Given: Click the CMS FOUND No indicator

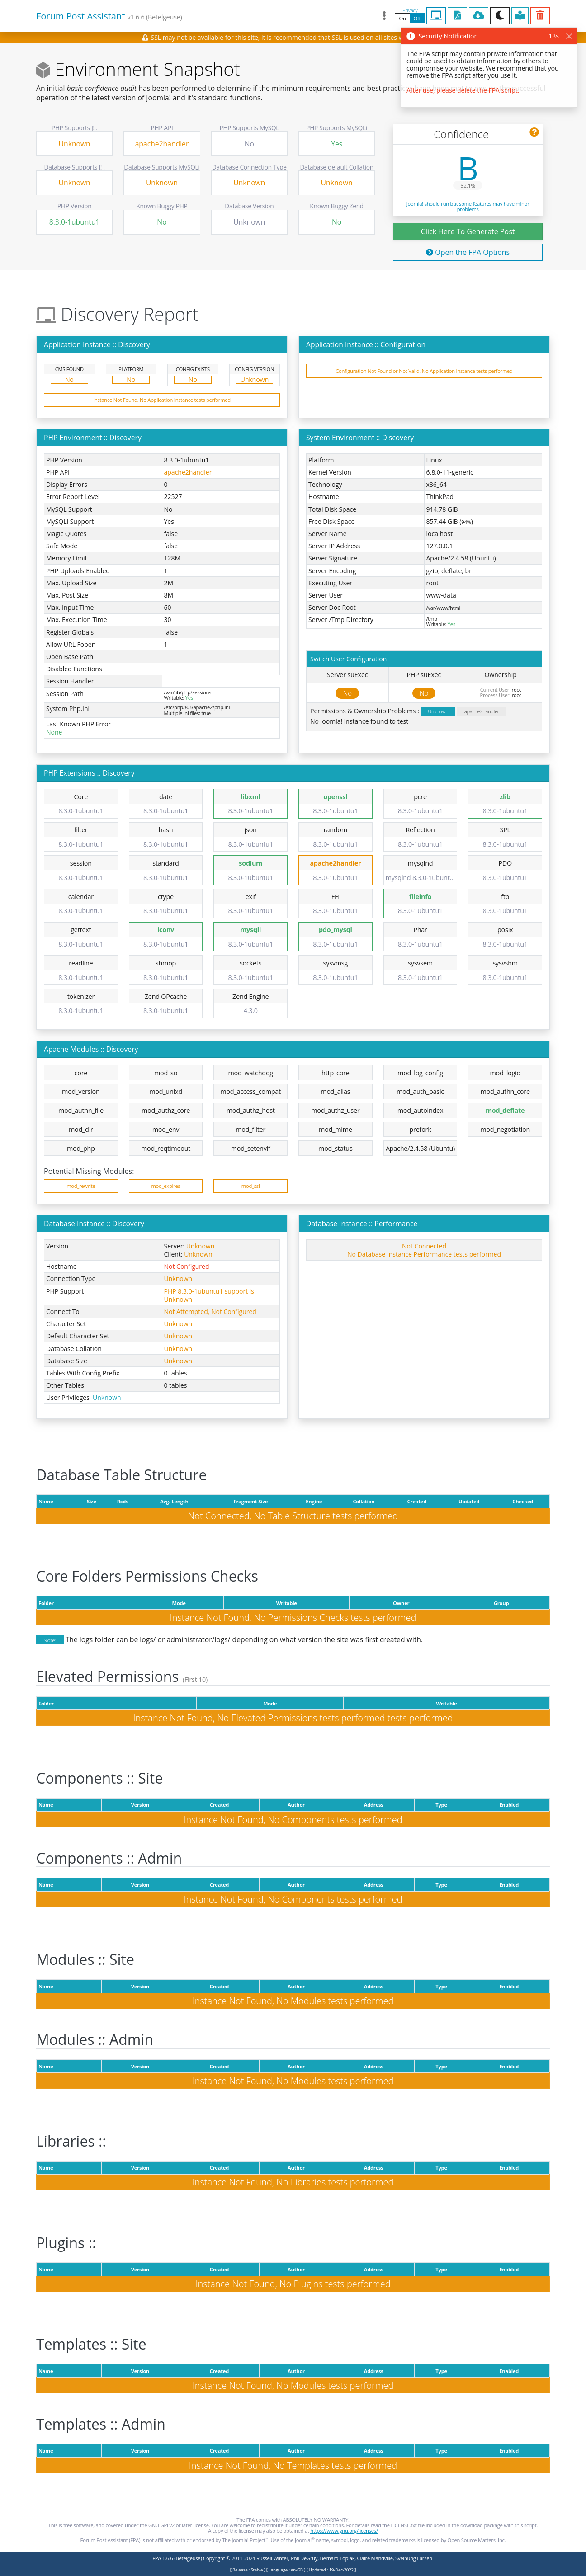Looking at the screenshot, I should coord(69,380).
